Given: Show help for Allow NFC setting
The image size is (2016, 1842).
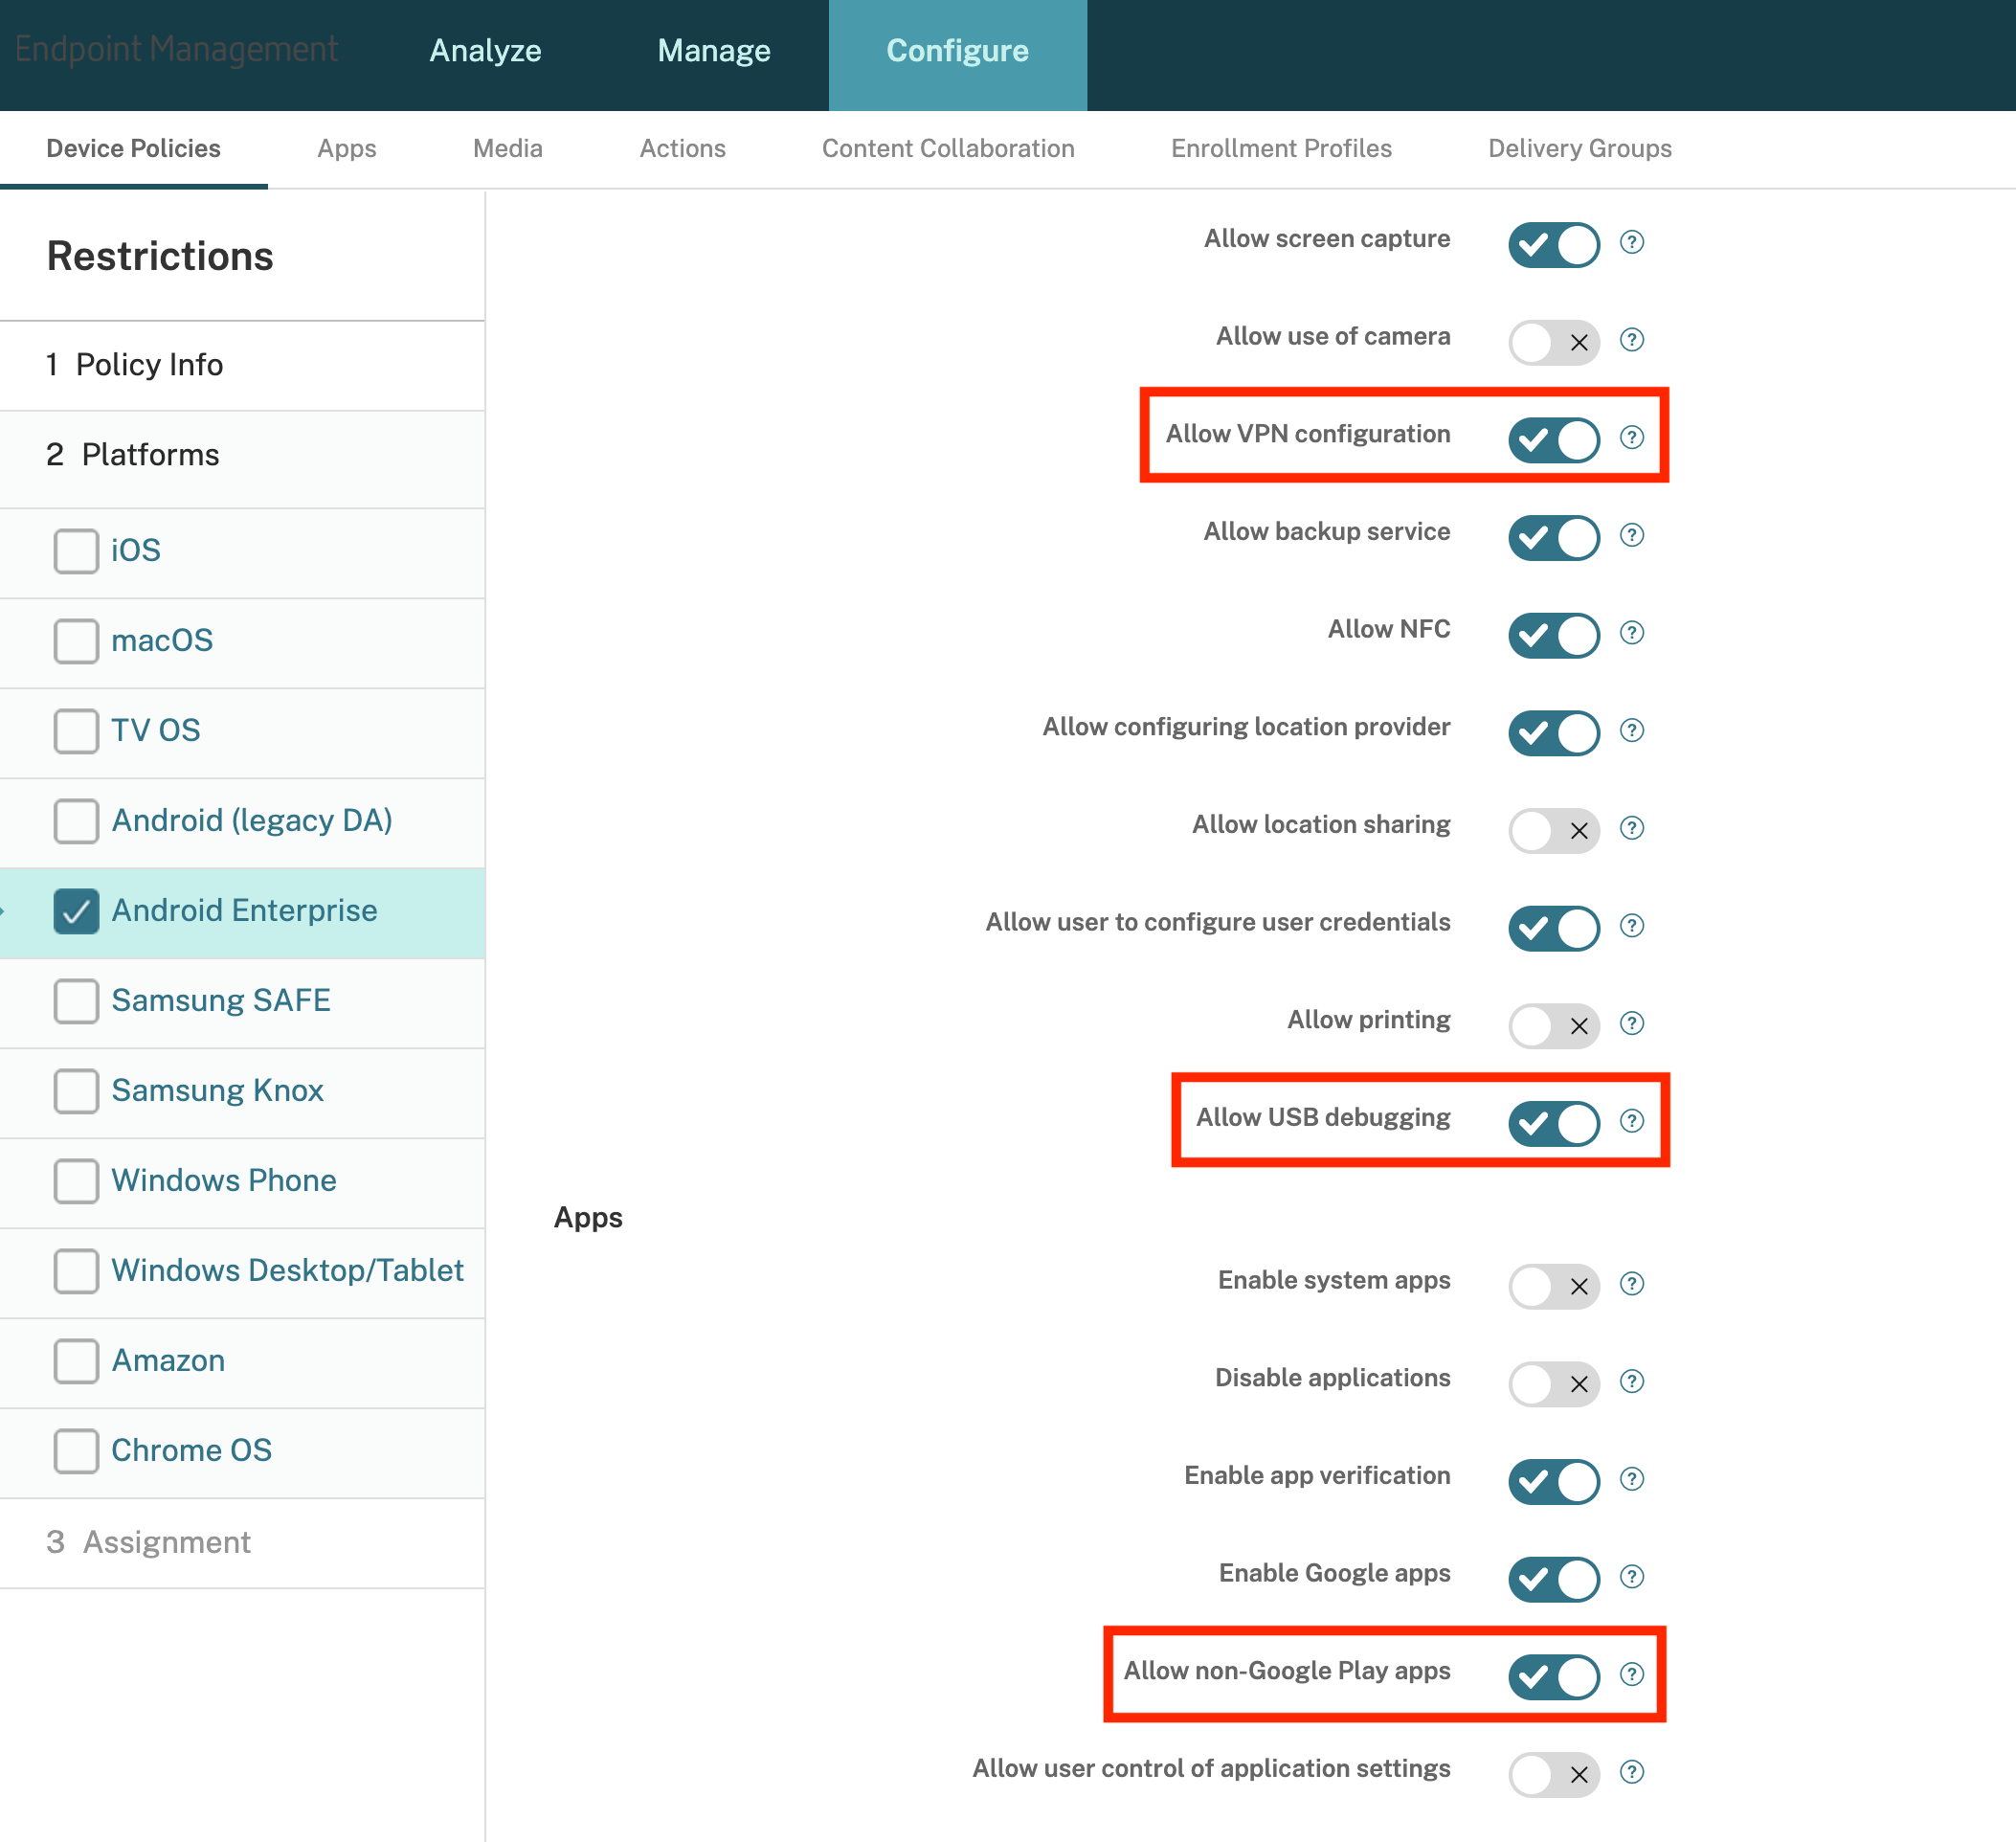Looking at the screenshot, I should pyautogui.click(x=1631, y=633).
